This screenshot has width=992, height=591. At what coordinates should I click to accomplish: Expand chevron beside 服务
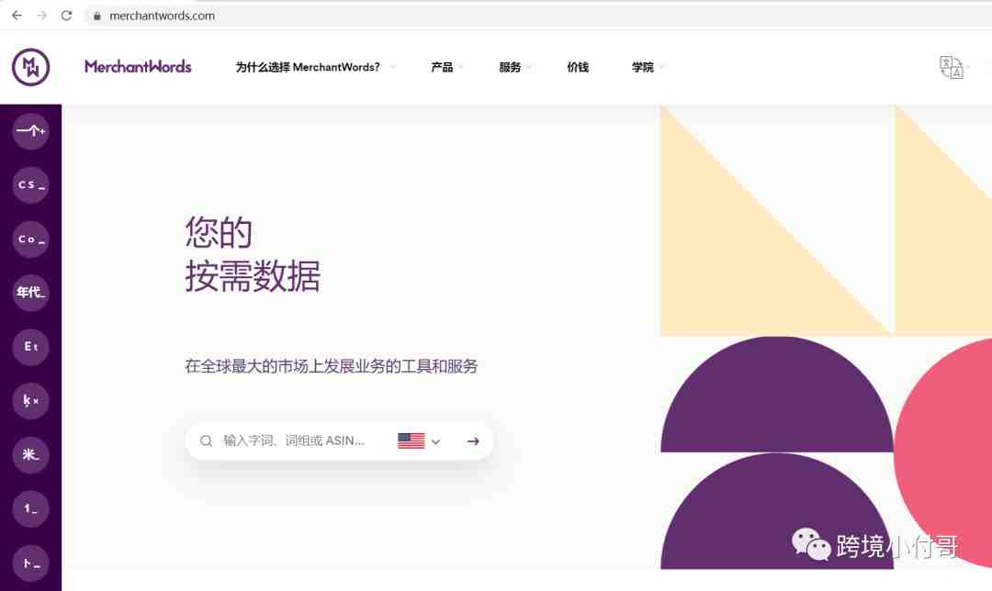[529, 67]
